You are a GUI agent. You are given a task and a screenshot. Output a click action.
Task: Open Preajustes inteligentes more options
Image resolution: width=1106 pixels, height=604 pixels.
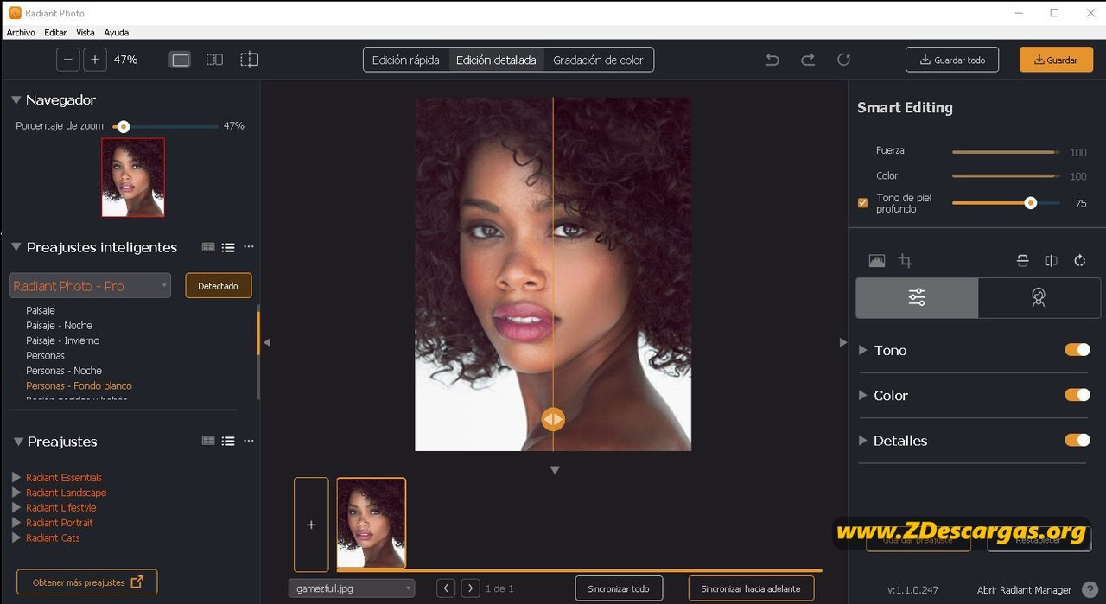pos(249,247)
